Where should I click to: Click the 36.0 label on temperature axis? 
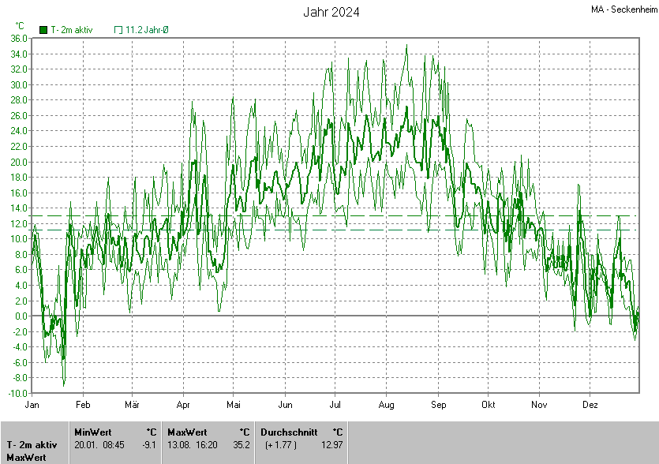[x=19, y=38]
